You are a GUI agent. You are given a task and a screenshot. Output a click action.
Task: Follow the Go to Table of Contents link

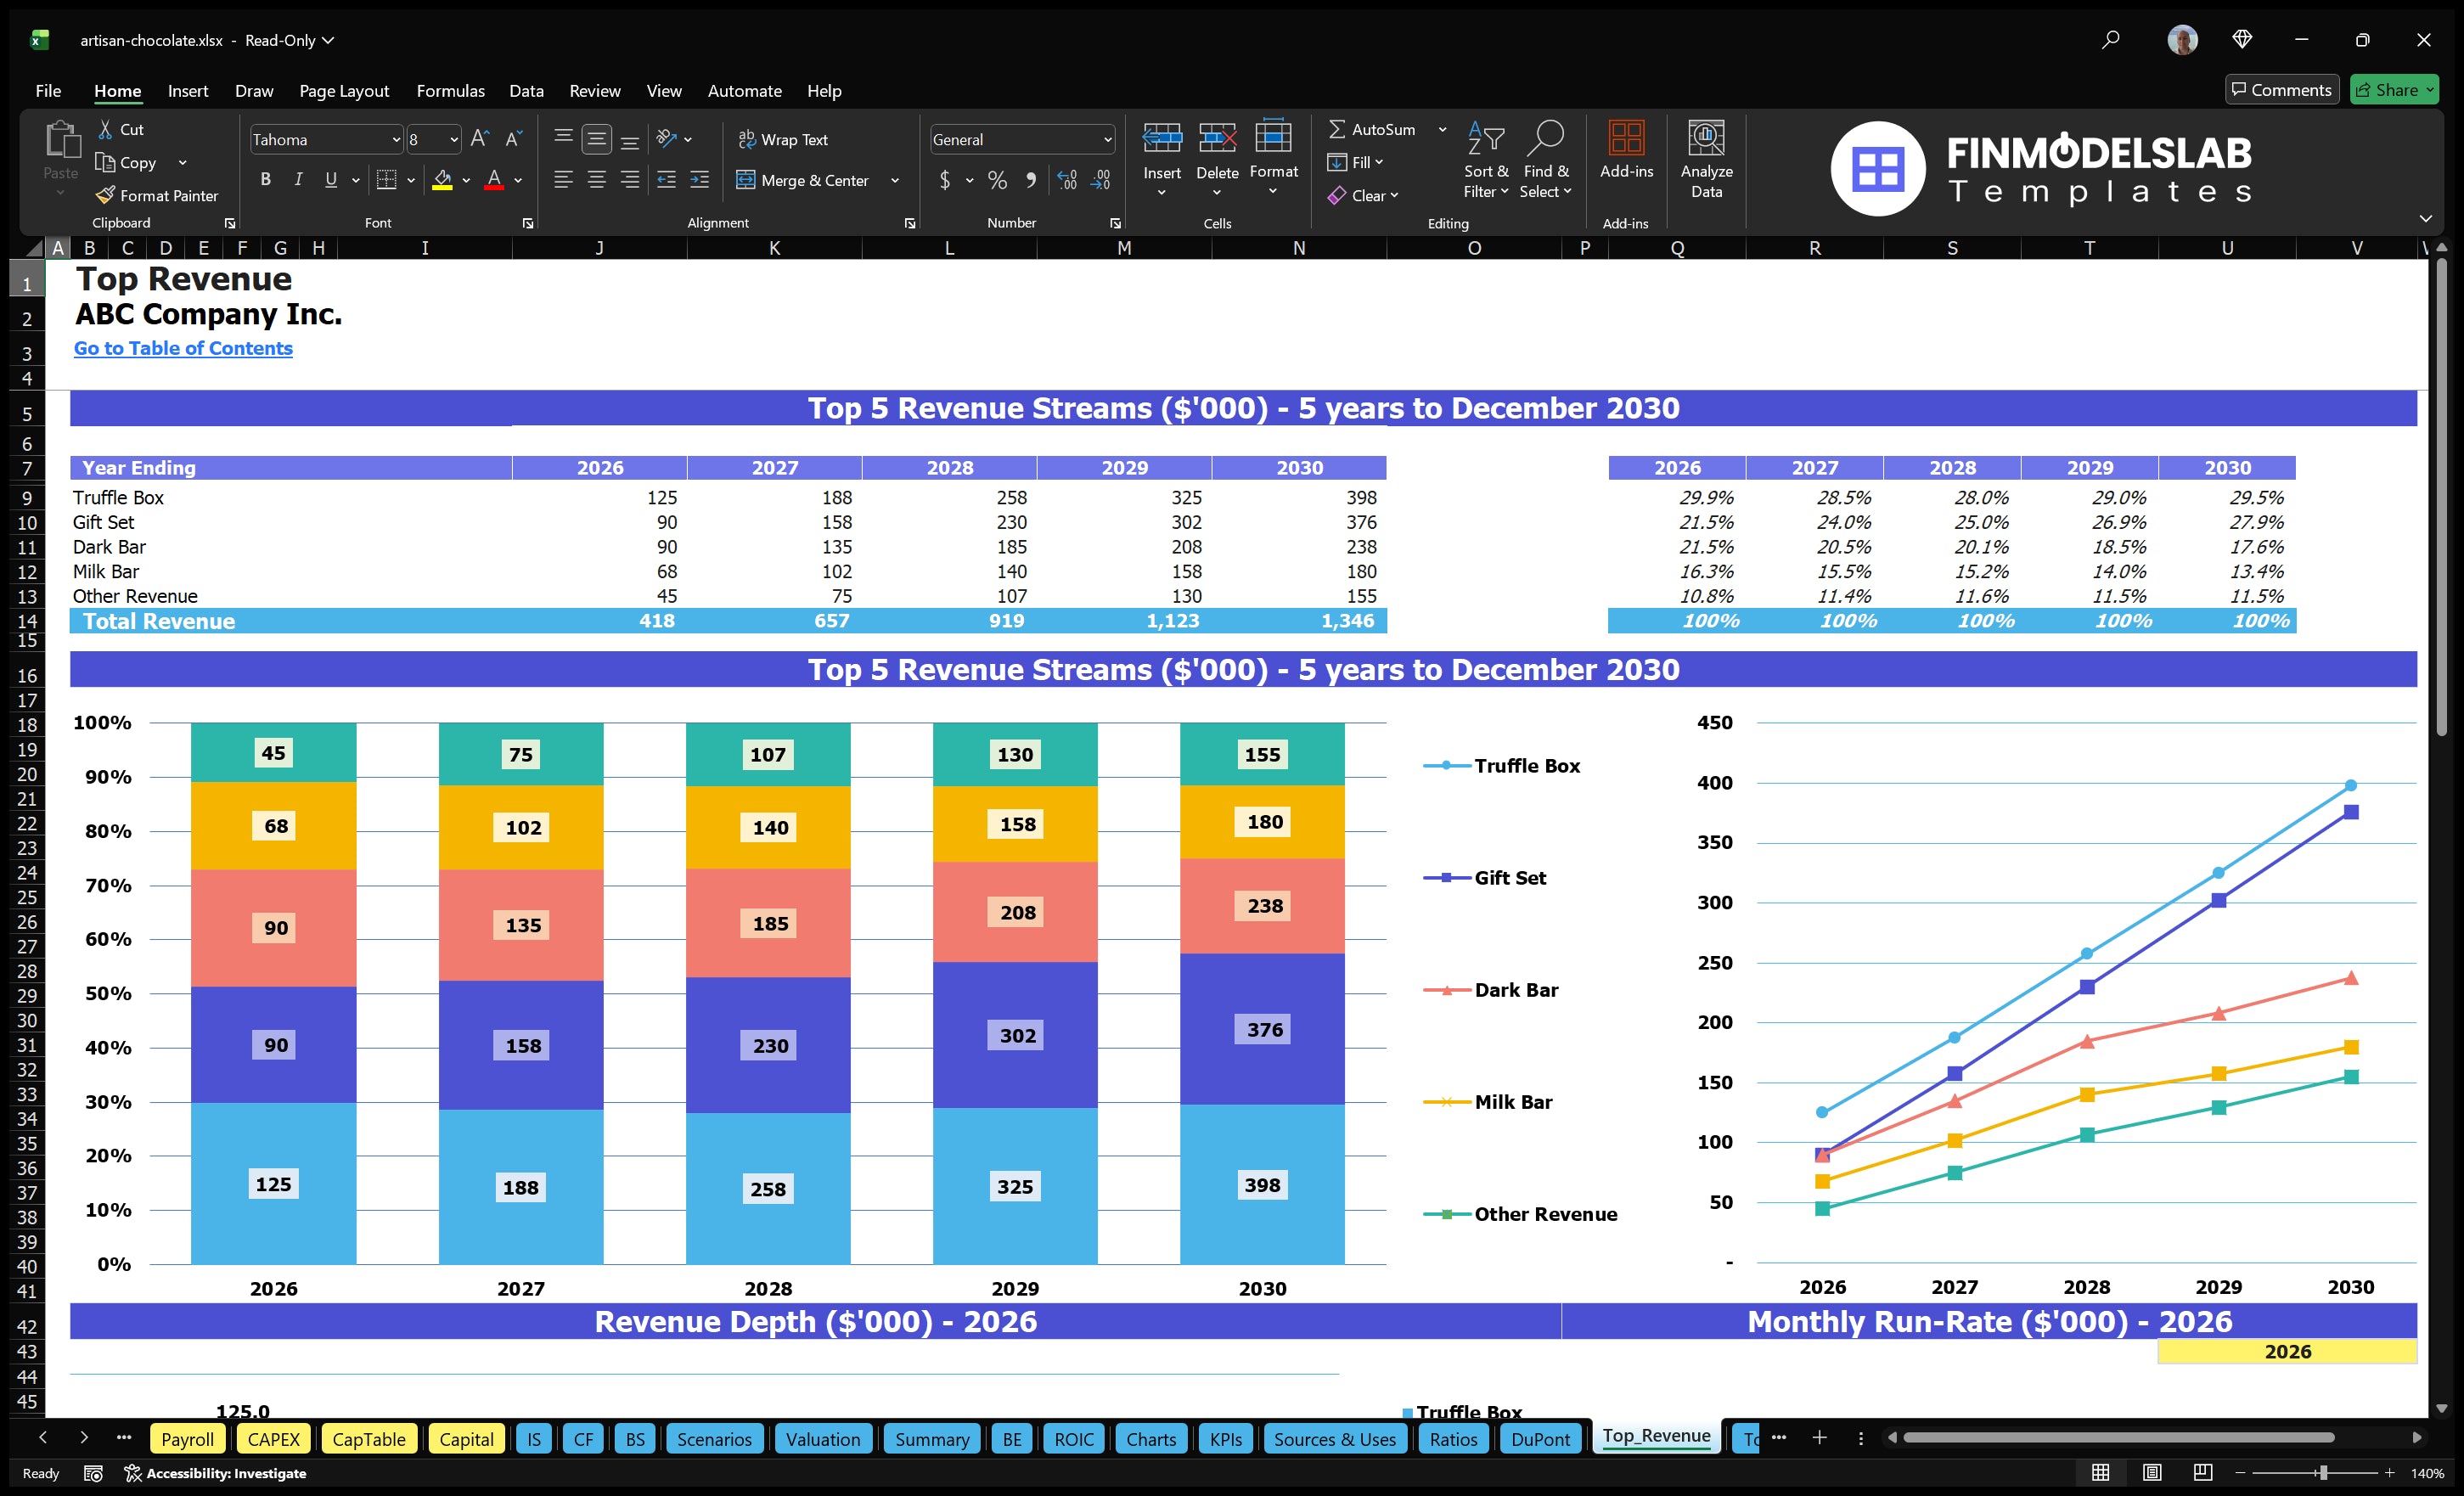[183, 348]
